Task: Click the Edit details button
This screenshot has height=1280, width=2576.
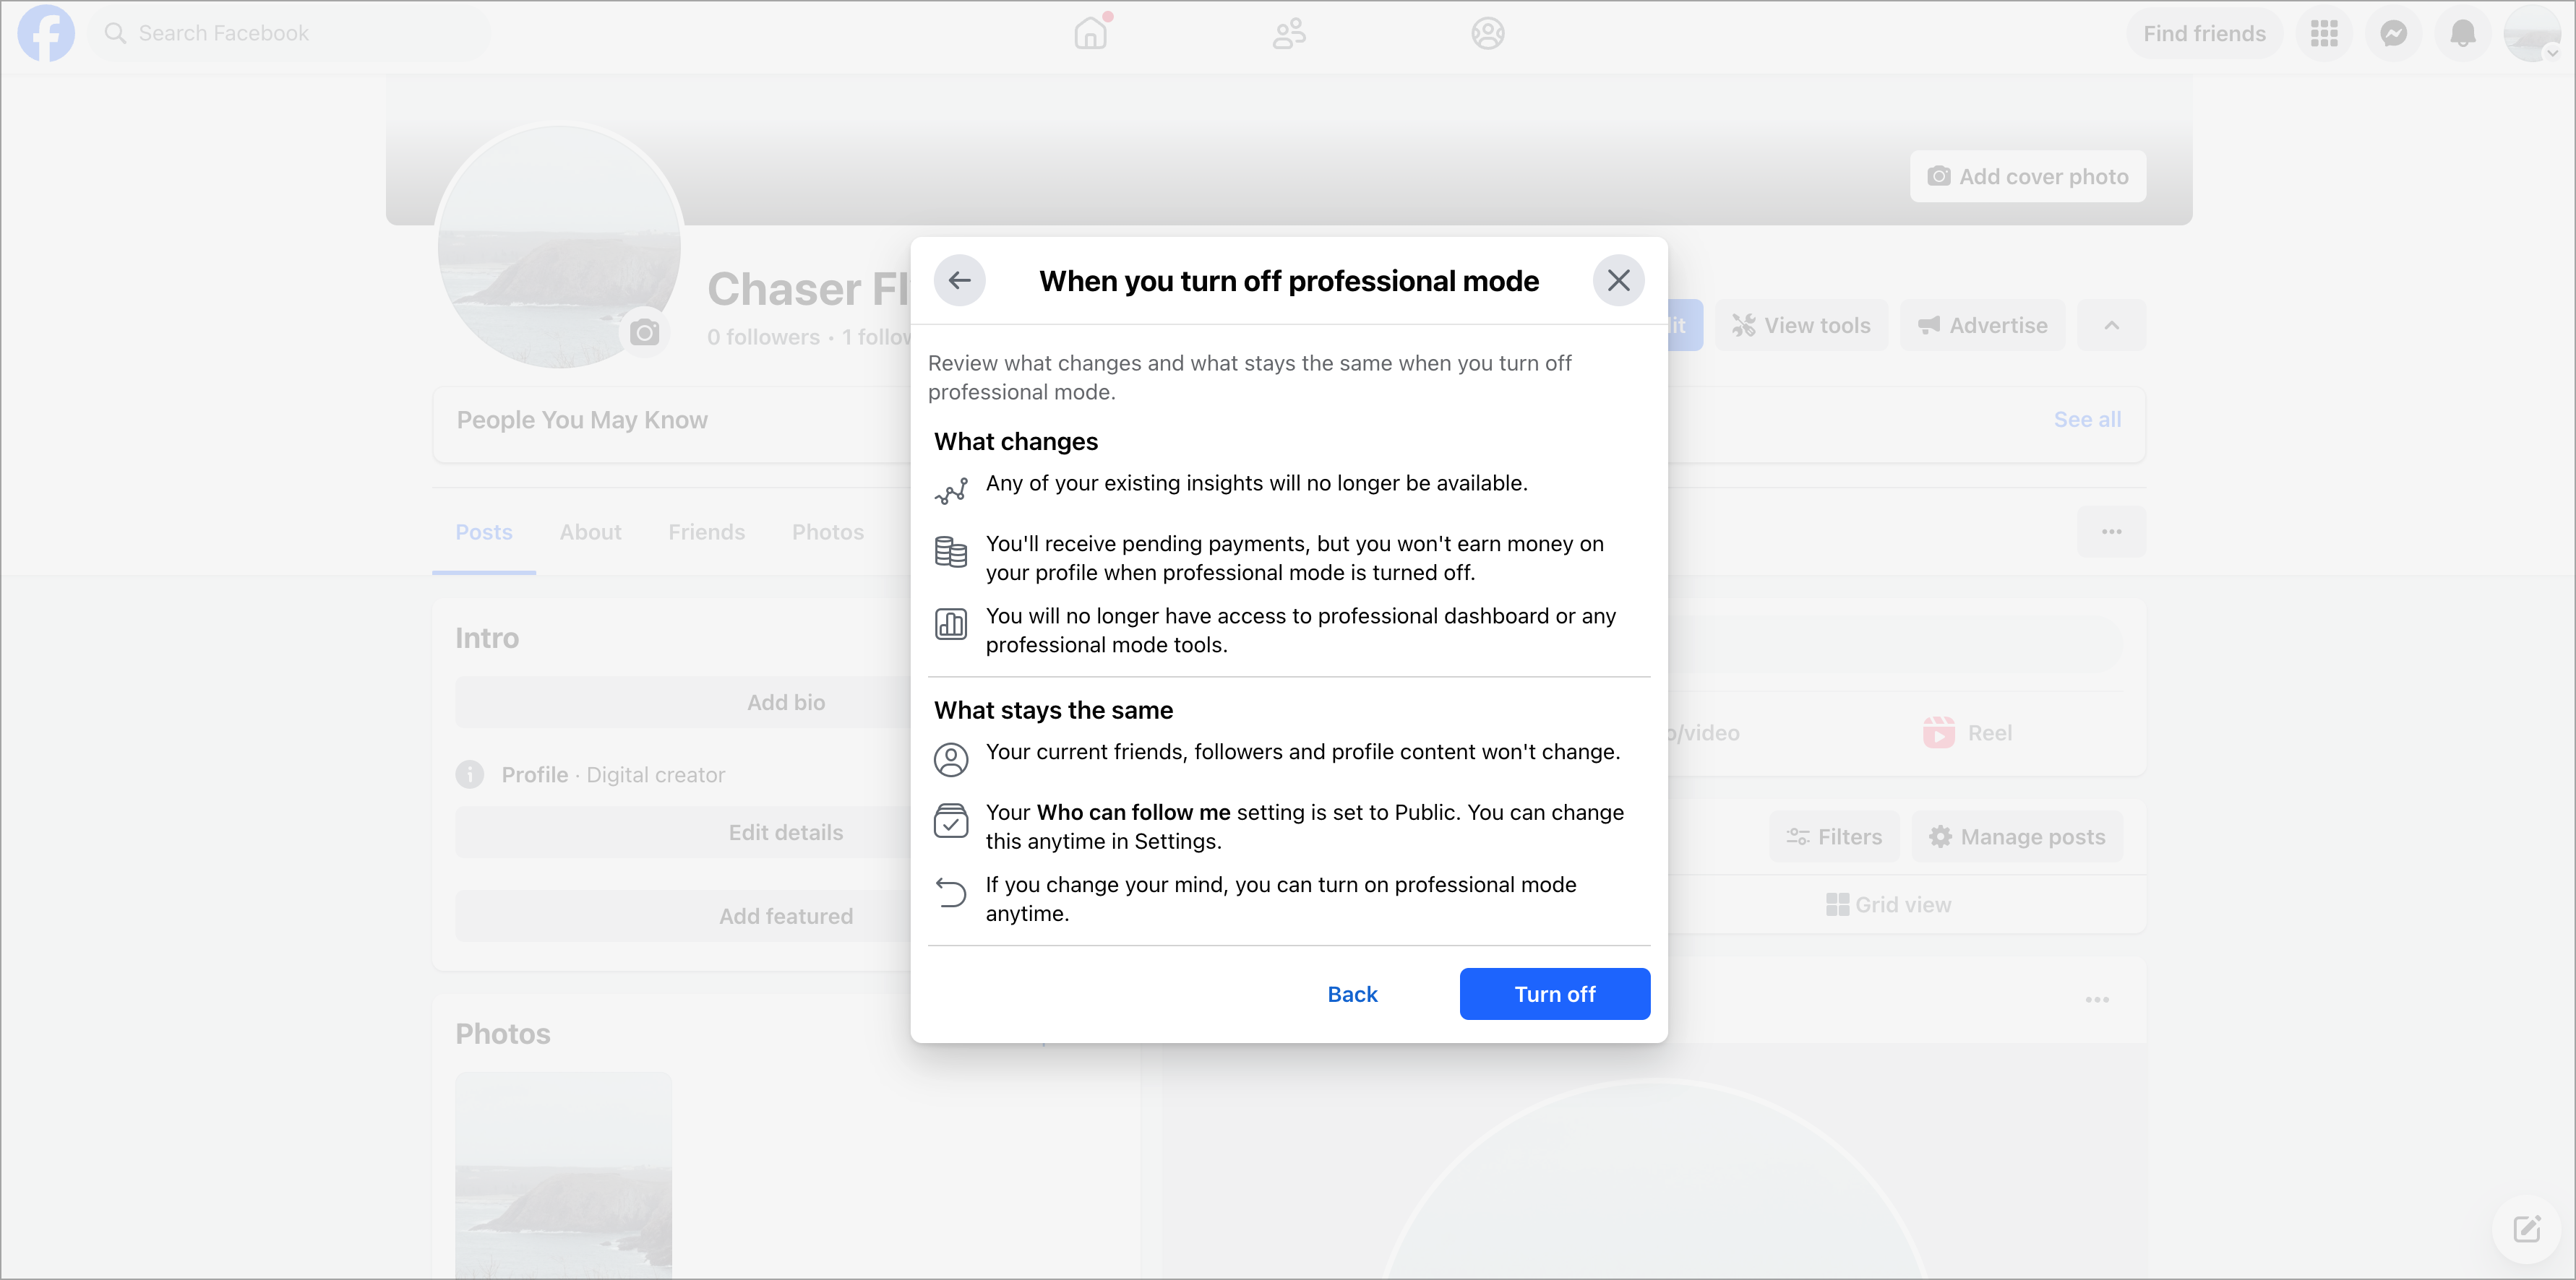Action: [786, 832]
